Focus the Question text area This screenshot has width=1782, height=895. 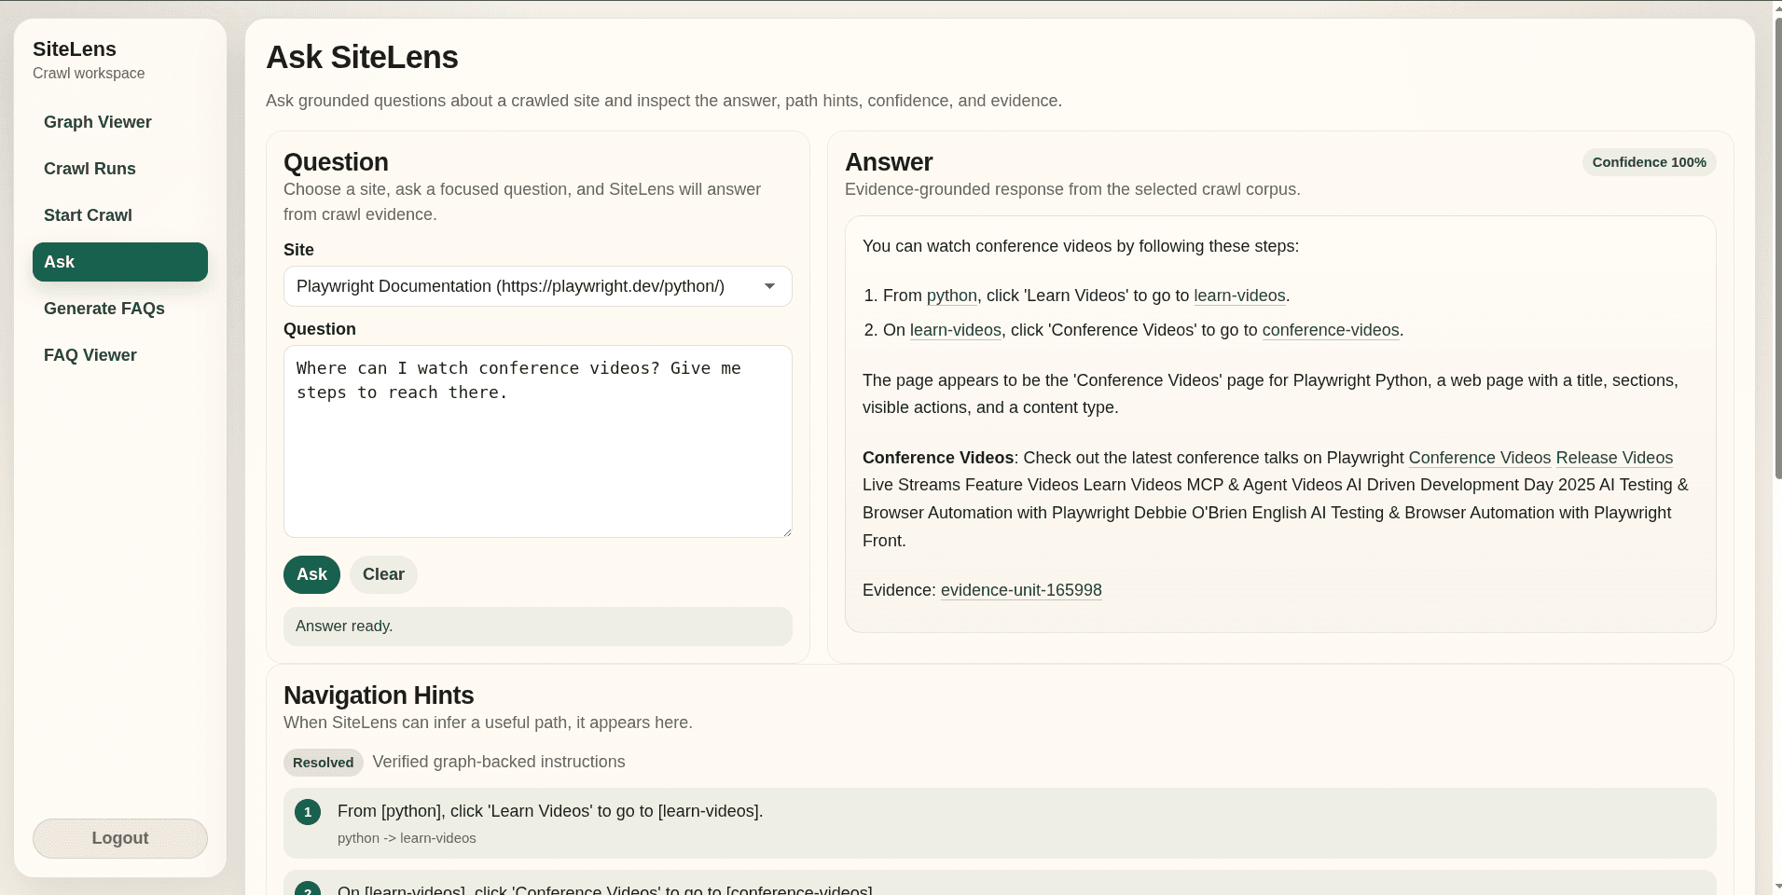click(x=537, y=441)
